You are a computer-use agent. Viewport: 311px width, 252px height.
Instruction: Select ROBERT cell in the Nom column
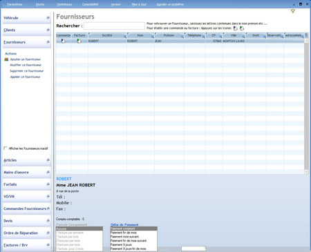[x=140, y=41]
